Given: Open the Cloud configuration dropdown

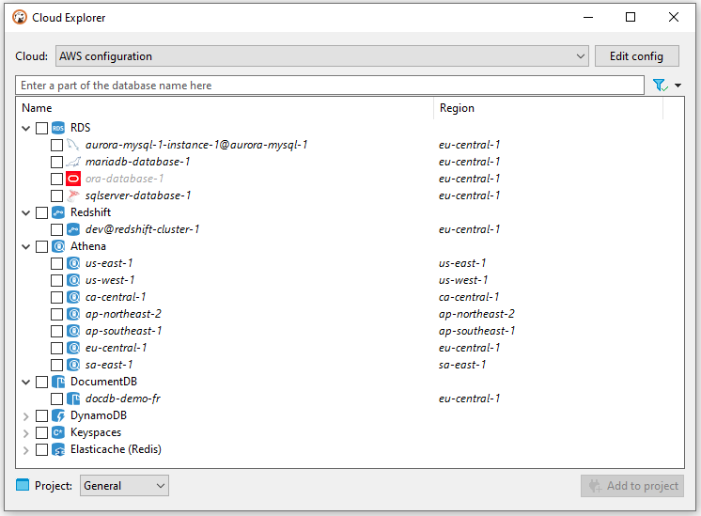Looking at the screenshot, I should click(x=321, y=56).
